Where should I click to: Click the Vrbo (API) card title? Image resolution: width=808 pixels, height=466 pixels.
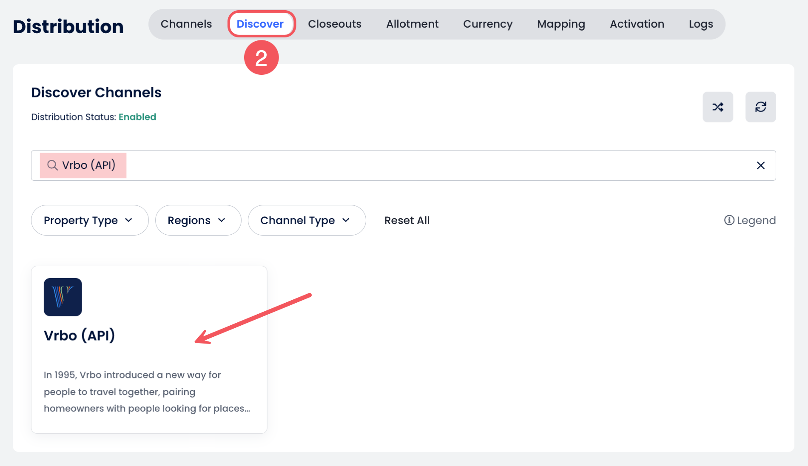(x=80, y=335)
